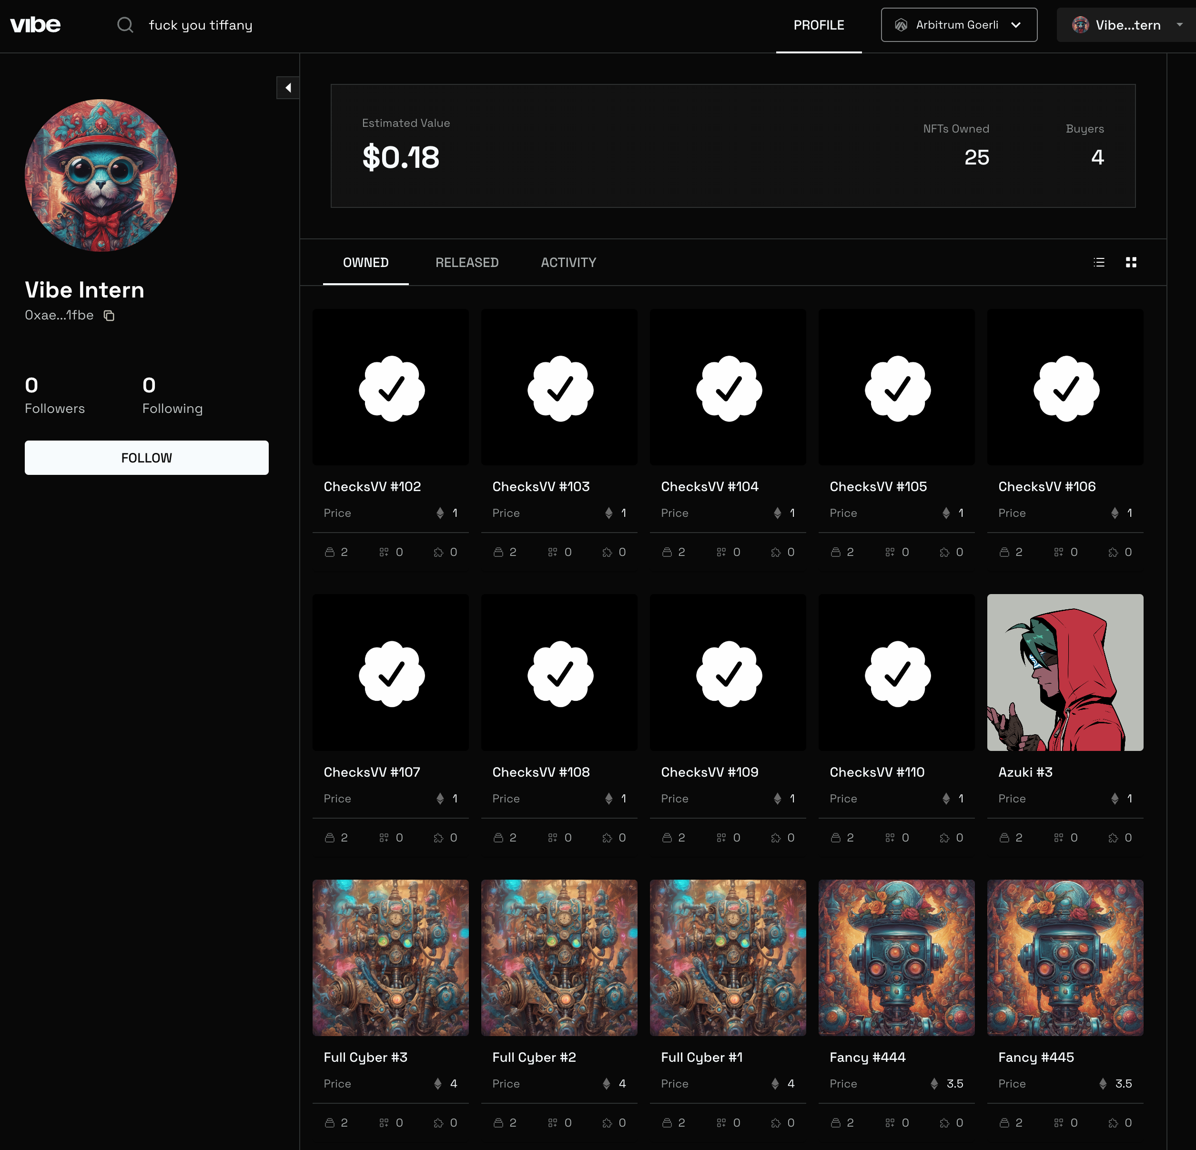Click the search magnifier icon

pyautogui.click(x=125, y=25)
